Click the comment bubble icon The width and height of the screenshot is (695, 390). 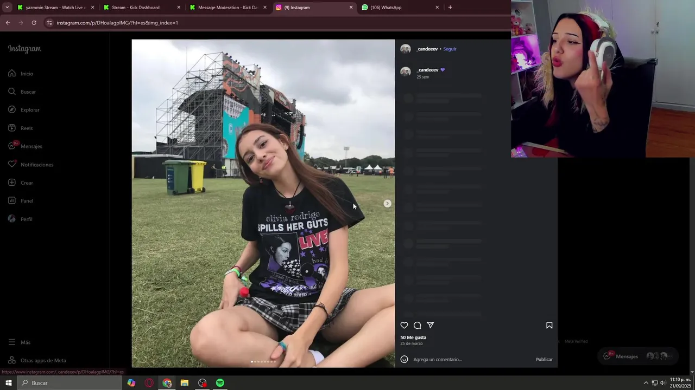pos(417,326)
